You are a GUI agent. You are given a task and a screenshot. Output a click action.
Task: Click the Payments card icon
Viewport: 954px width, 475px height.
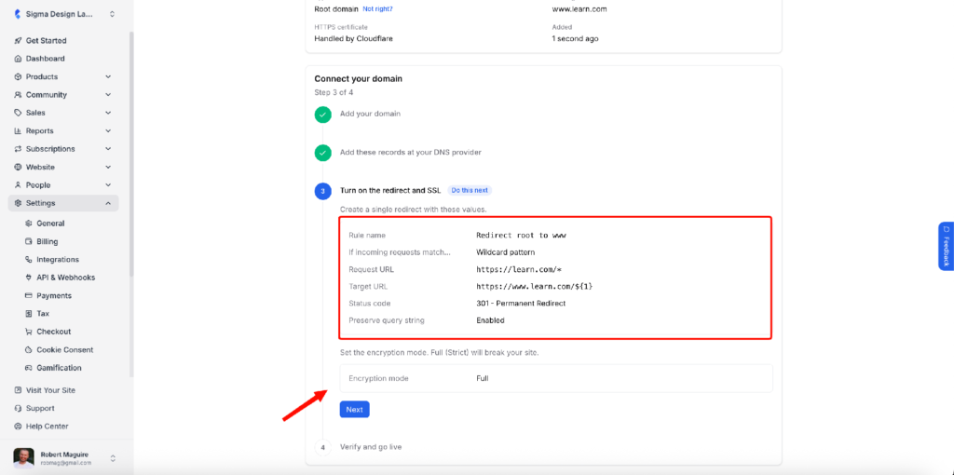28,295
